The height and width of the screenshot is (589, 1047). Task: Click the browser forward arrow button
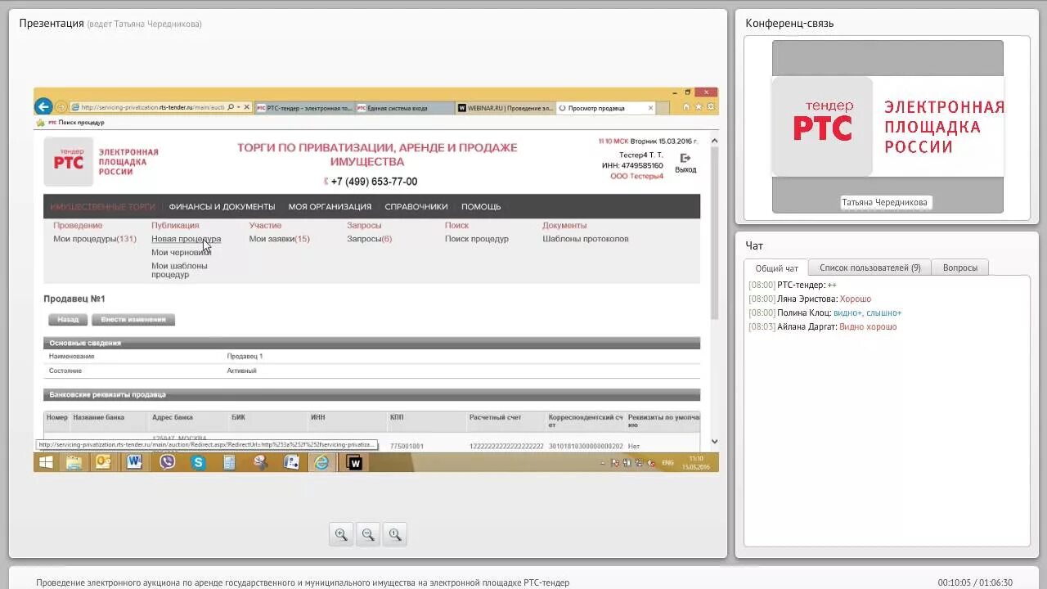point(61,107)
